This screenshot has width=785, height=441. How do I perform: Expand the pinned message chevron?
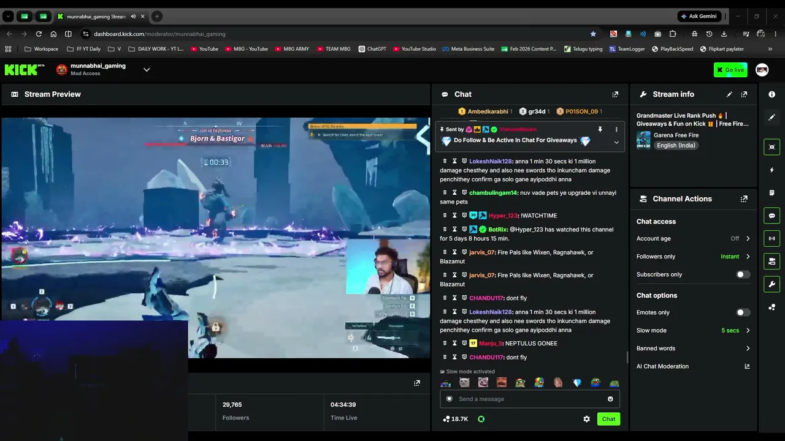click(x=616, y=142)
